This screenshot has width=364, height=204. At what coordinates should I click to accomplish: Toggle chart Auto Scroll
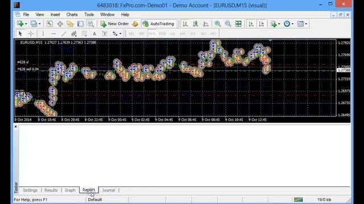coord(251,24)
